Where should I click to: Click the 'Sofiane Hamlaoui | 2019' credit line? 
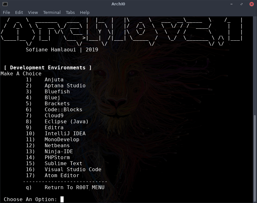[x=62, y=50]
